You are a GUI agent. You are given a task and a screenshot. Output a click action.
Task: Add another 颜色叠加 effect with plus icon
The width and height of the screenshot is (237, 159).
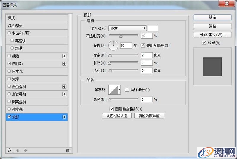[x=64, y=86]
